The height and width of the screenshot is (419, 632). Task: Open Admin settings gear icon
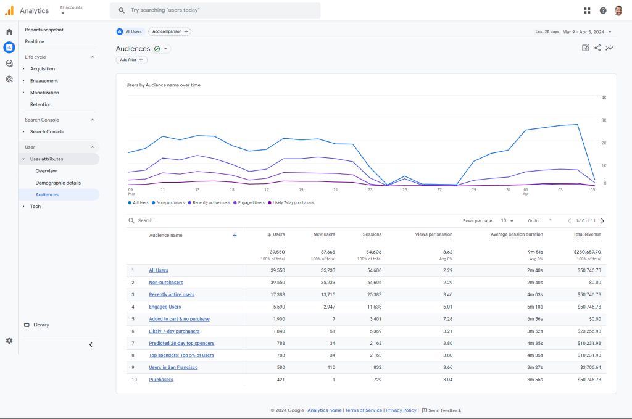pos(9,341)
